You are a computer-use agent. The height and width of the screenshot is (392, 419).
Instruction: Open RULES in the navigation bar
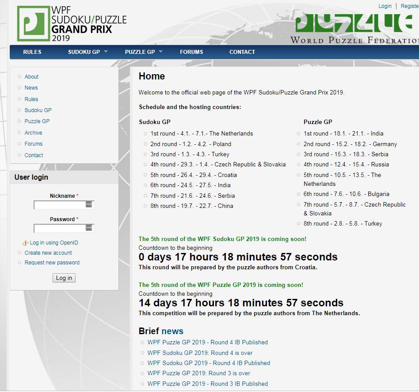(32, 52)
